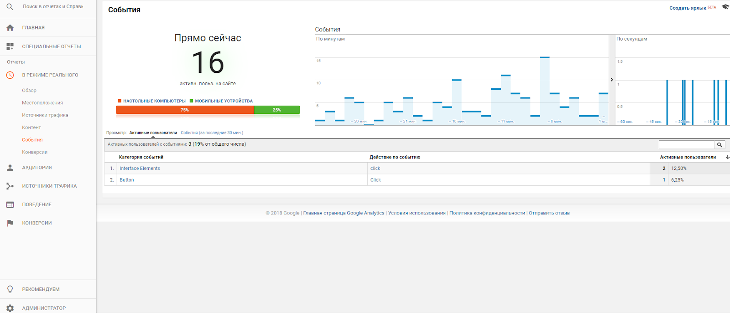
Task: Click Поиск в отчетах и Справке field
Action: (53, 7)
